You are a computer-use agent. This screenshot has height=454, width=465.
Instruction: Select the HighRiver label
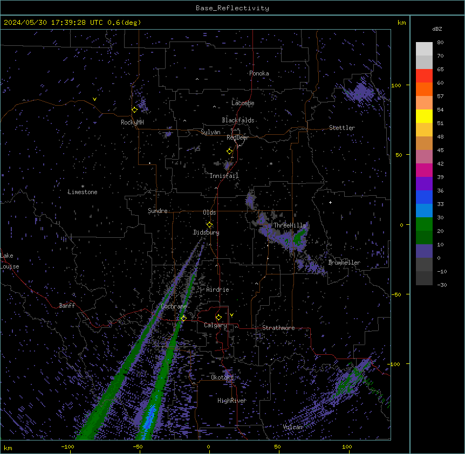(232, 401)
